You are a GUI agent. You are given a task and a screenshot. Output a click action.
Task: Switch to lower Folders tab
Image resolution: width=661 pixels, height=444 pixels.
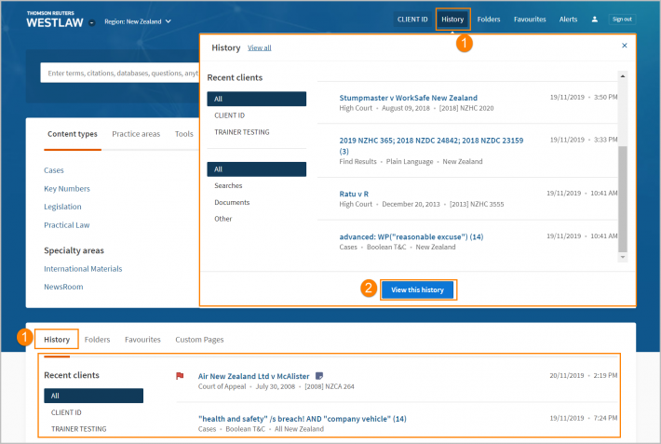[97, 340]
